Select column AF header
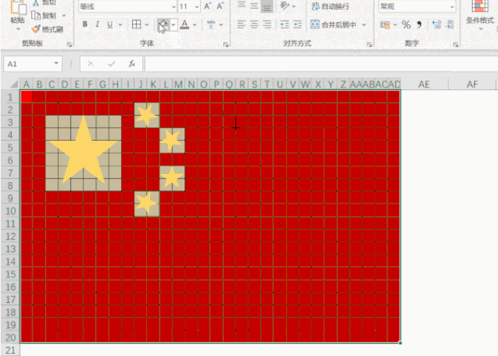This screenshot has width=498, height=356. [x=472, y=84]
